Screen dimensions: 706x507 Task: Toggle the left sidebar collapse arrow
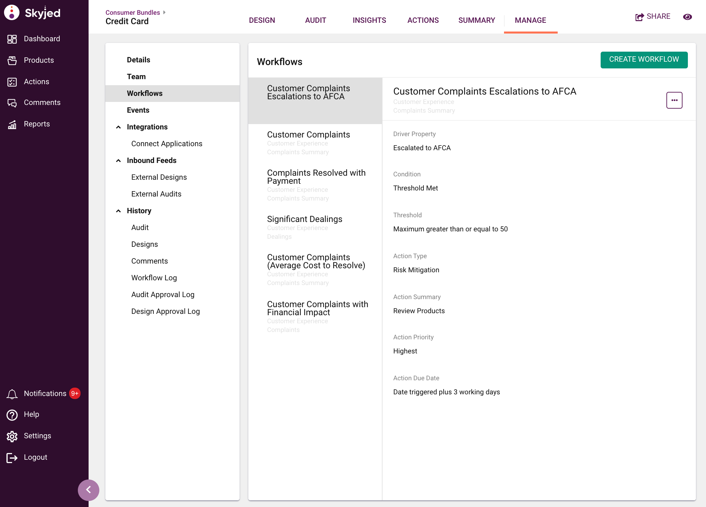(88, 490)
